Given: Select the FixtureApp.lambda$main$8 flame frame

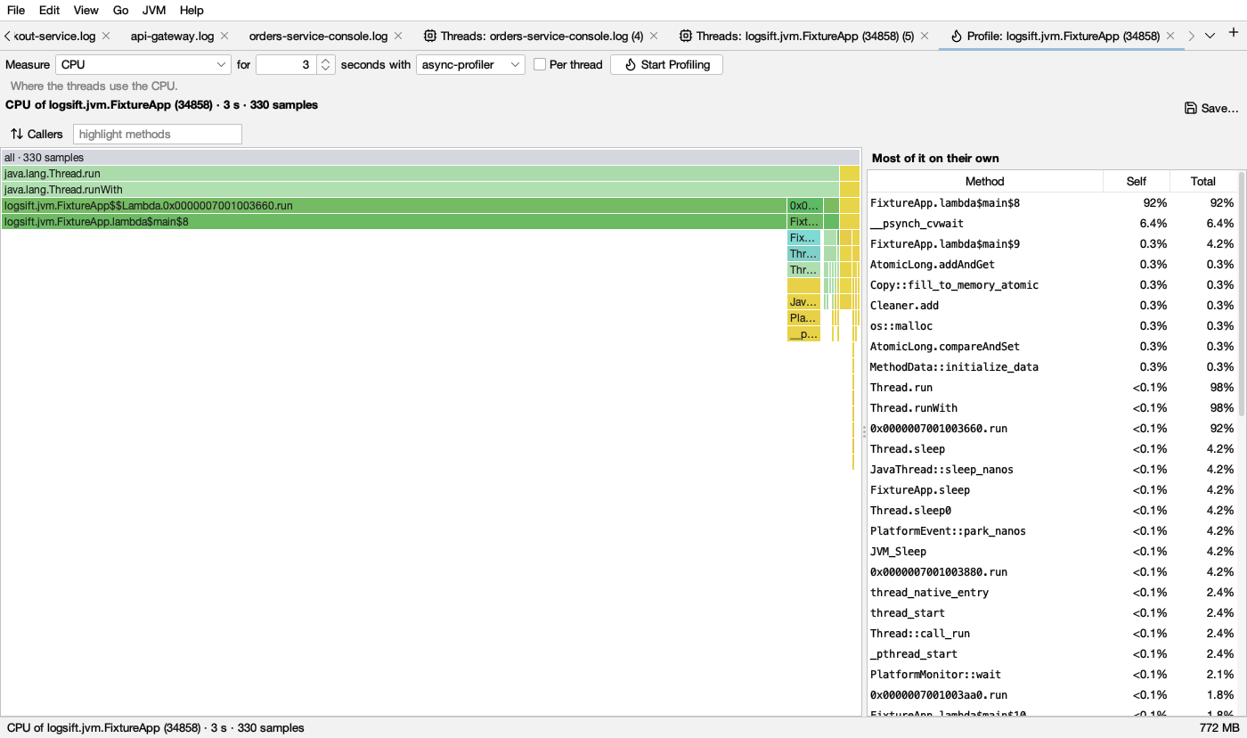Looking at the screenshot, I should 394,222.
